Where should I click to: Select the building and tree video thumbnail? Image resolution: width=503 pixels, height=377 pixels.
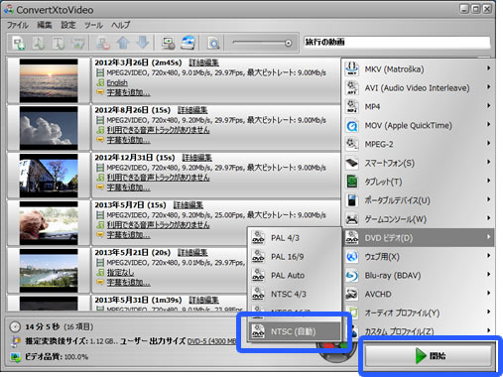coord(49,176)
